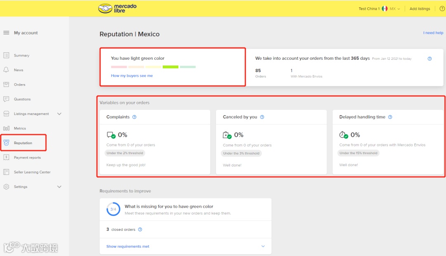Click My account heading
This screenshot has width=446, height=256.
pyautogui.click(x=26, y=33)
